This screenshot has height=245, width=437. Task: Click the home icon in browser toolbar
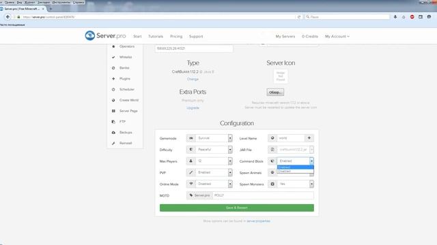(404, 17)
